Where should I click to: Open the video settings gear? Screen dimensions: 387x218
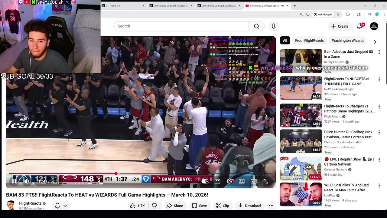pos(229,181)
